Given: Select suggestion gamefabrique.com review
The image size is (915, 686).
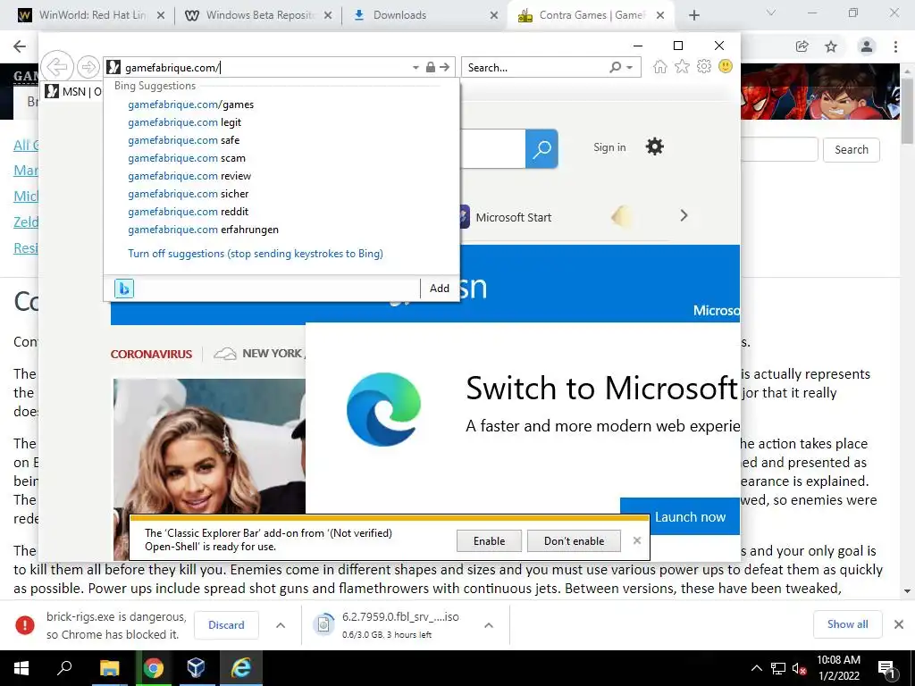Looking at the screenshot, I should (189, 176).
